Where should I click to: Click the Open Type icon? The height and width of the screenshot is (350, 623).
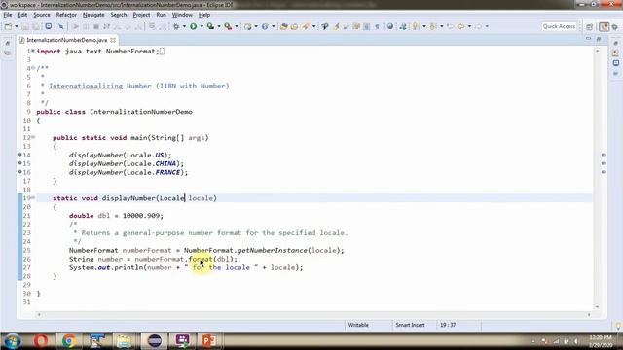[283, 26]
